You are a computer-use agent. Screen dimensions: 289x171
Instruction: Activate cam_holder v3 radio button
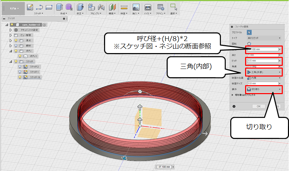click(x=44, y=24)
